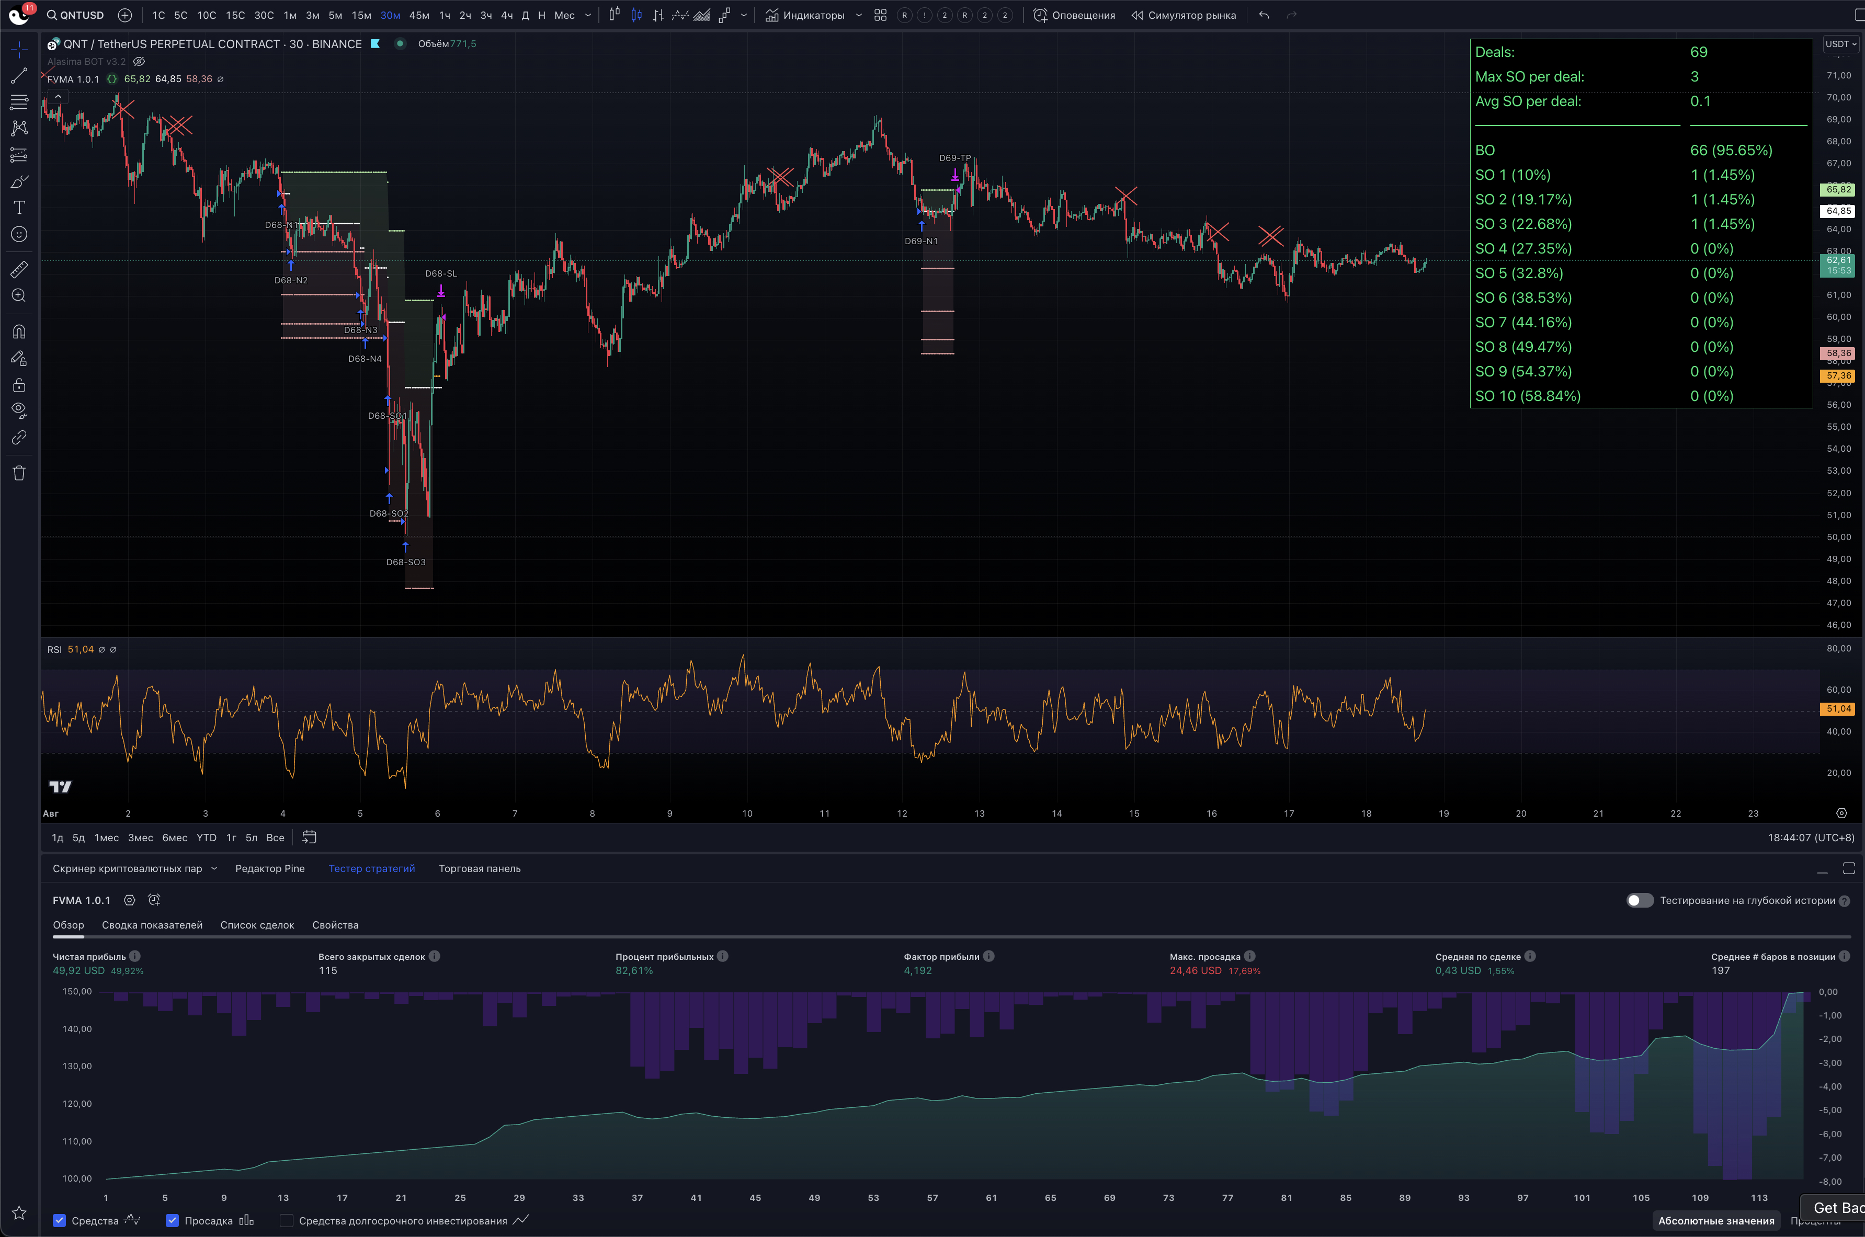
Task: Click the 18:44:07 (UTC+8) timezone
Action: point(1811,838)
